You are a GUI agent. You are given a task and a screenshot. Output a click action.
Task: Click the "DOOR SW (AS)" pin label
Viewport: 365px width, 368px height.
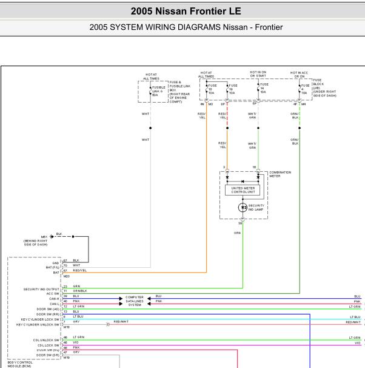[x=48, y=309]
